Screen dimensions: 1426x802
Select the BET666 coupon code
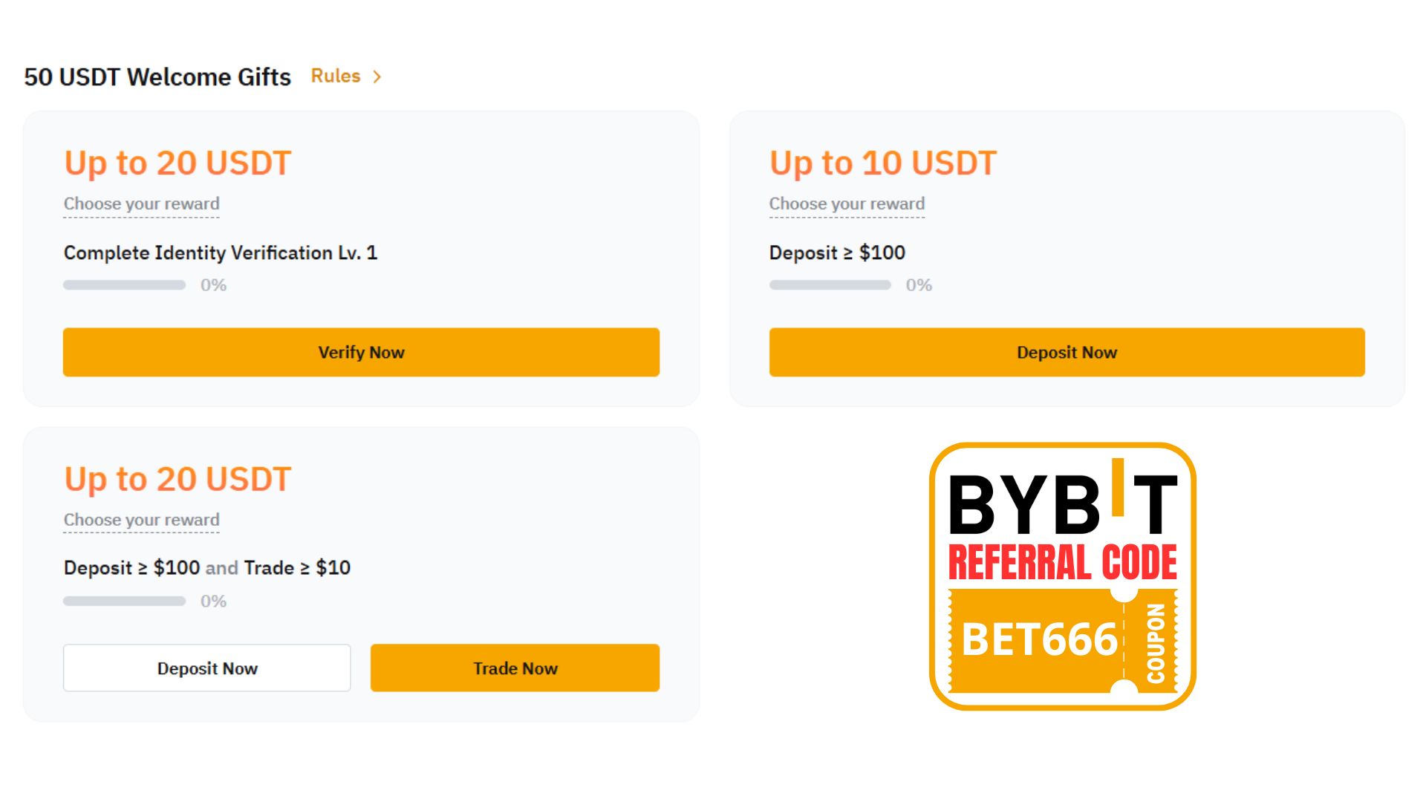click(x=1039, y=639)
